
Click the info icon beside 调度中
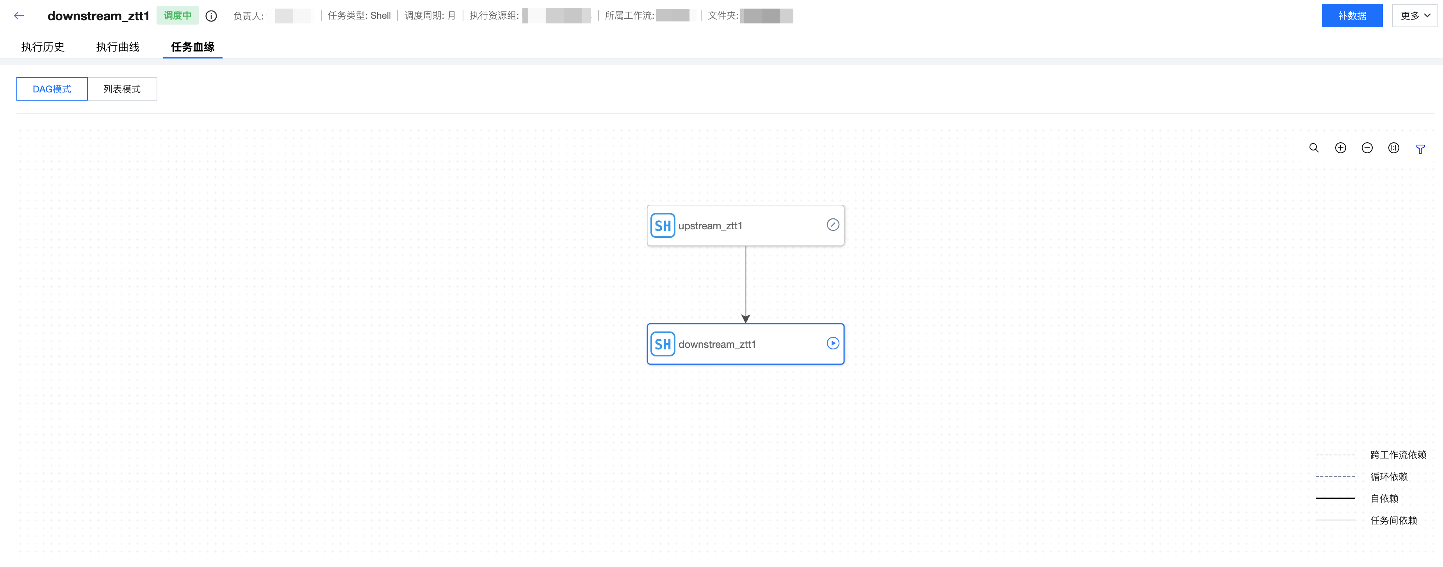[x=211, y=16]
